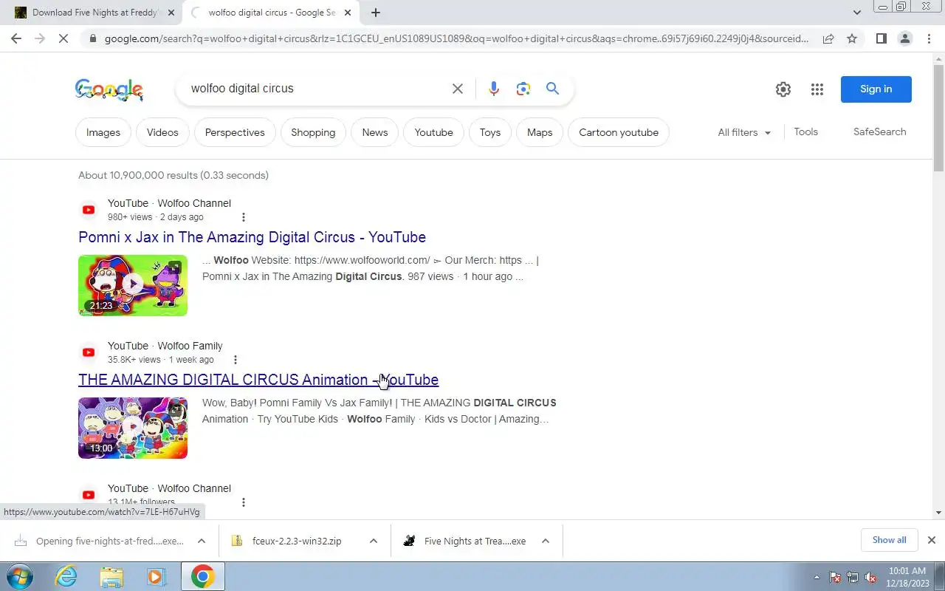Click the browser back arrow
The height and width of the screenshot is (591, 945).
(x=16, y=38)
